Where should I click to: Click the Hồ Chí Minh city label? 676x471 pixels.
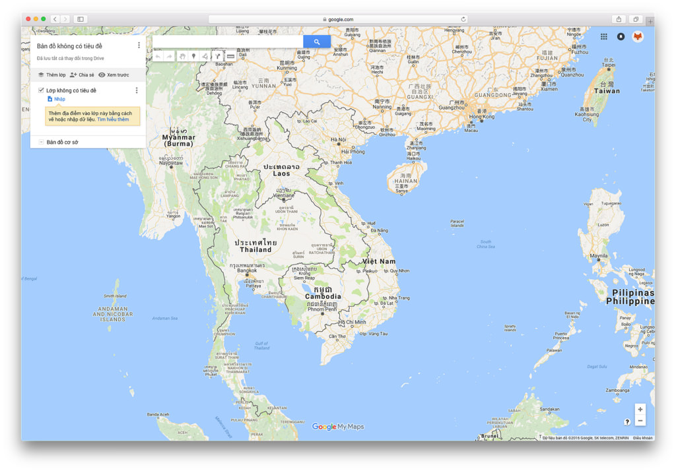click(x=352, y=322)
